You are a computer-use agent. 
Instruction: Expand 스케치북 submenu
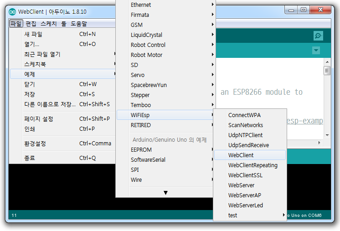(62, 64)
